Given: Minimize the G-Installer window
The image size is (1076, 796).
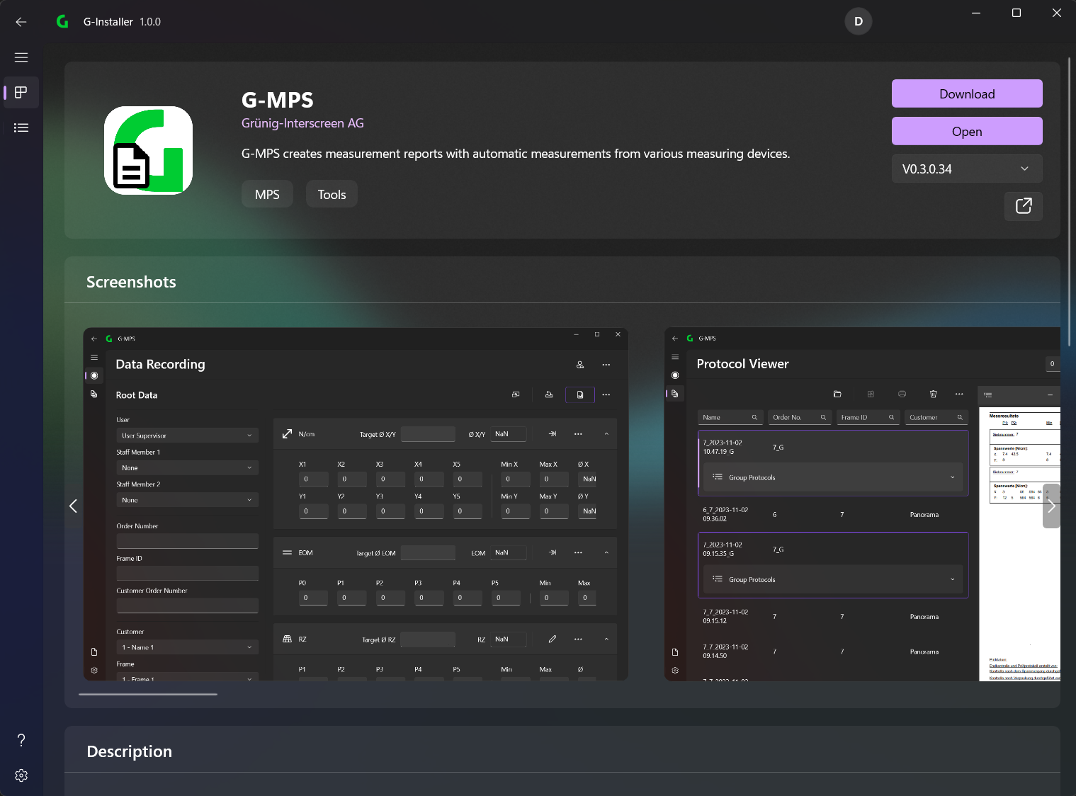Looking at the screenshot, I should tap(976, 13).
